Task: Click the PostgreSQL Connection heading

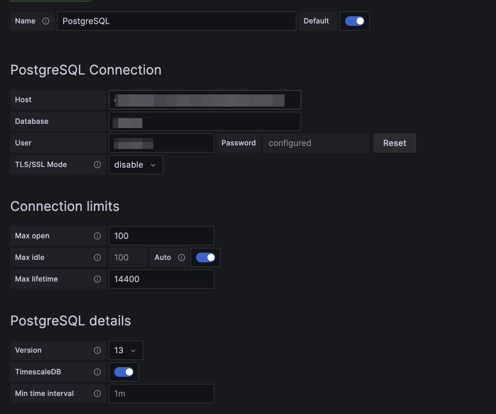Action: tap(86, 70)
